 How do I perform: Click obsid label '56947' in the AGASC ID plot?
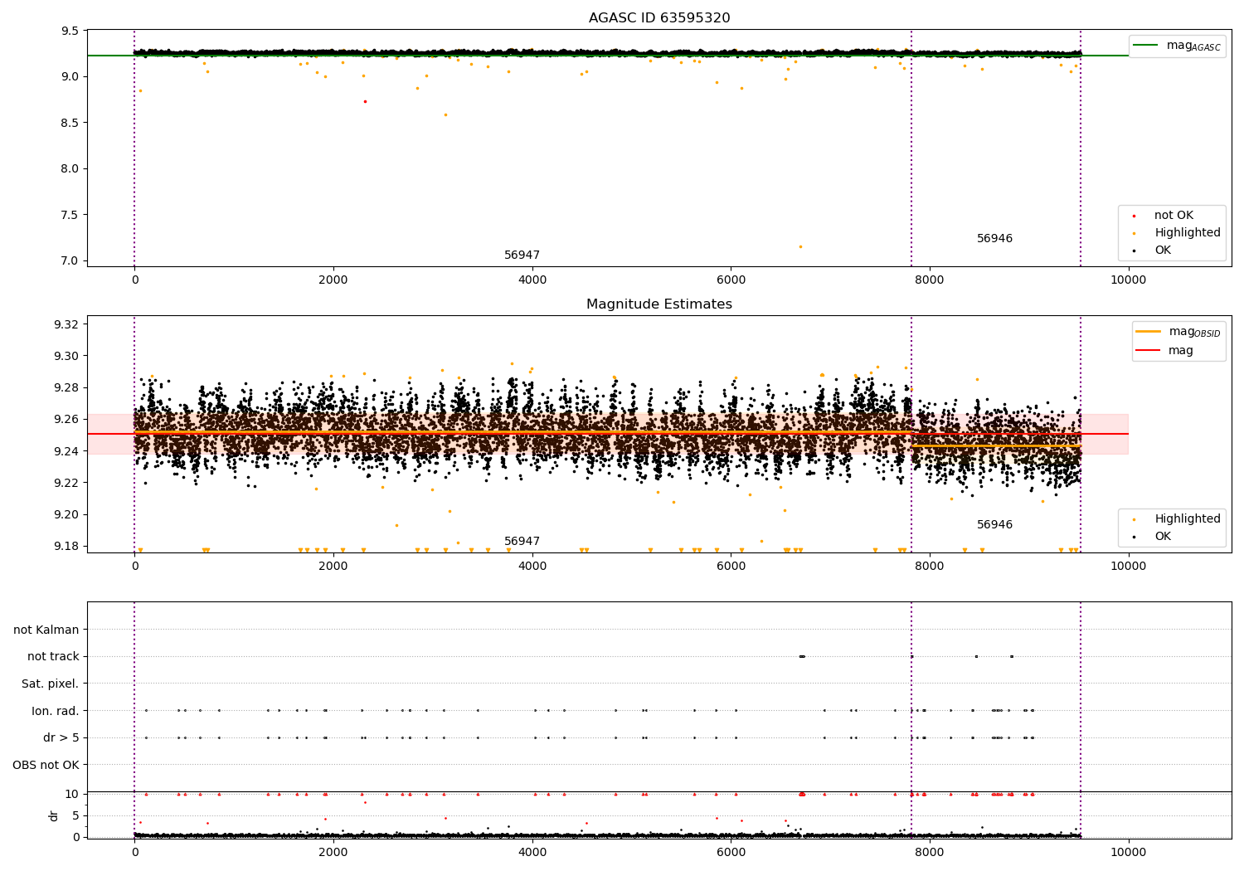point(522,255)
